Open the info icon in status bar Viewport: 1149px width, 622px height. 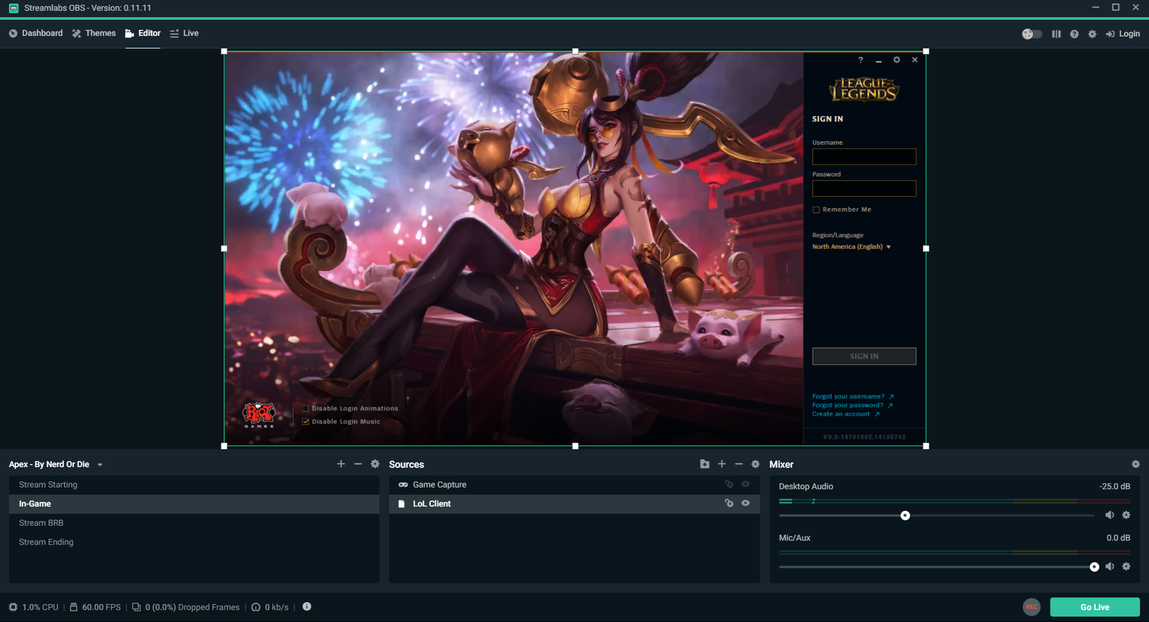pos(307,606)
